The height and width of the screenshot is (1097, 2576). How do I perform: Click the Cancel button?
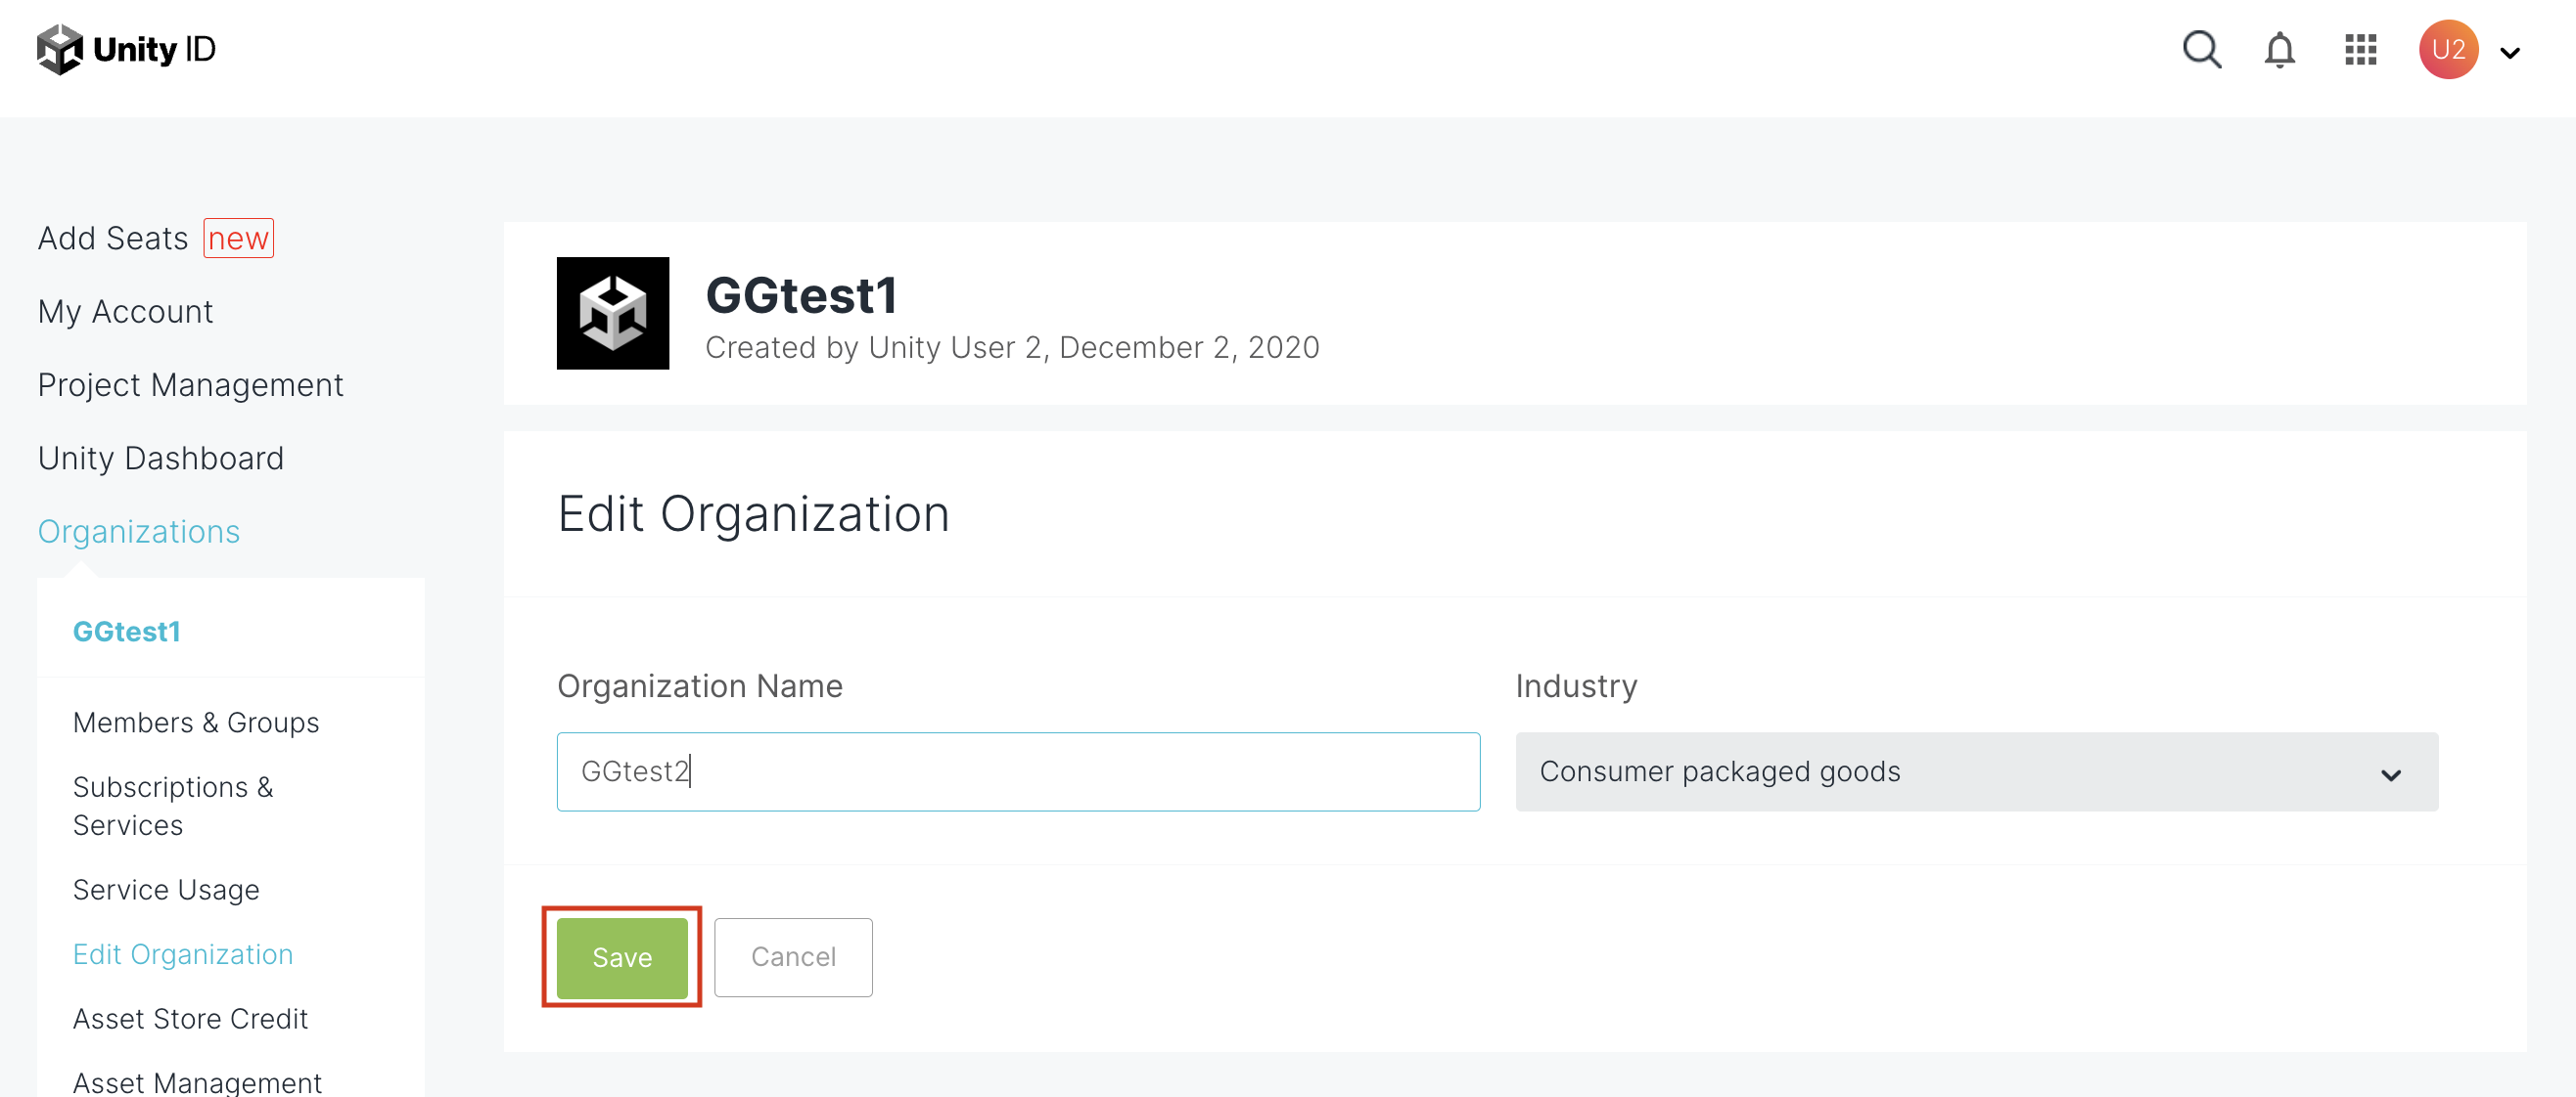click(792, 956)
